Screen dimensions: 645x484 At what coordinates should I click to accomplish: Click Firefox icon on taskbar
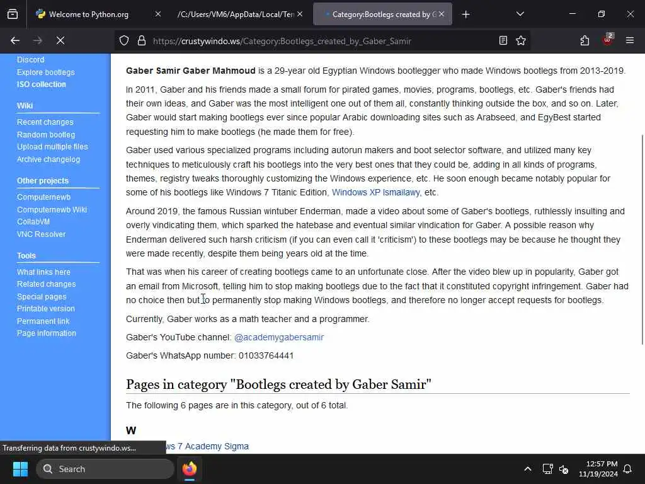coord(190,469)
